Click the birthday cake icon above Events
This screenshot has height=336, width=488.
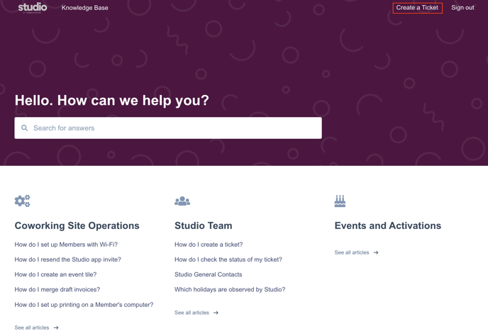pyautogui.click(x=340, y=201)
